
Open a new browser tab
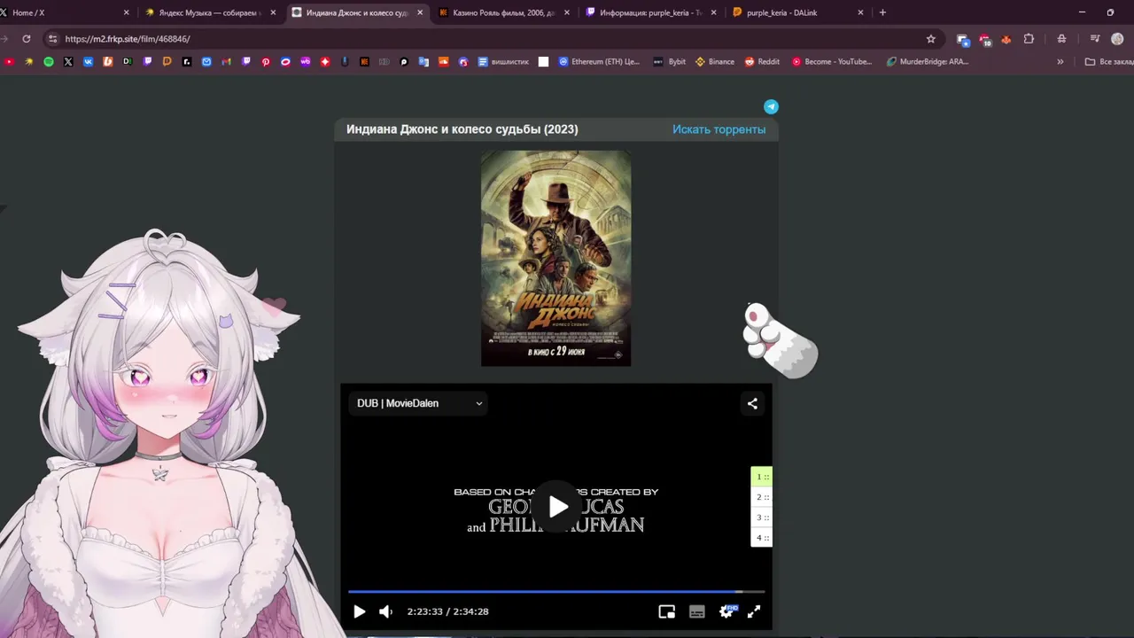[x=882, y=12]
